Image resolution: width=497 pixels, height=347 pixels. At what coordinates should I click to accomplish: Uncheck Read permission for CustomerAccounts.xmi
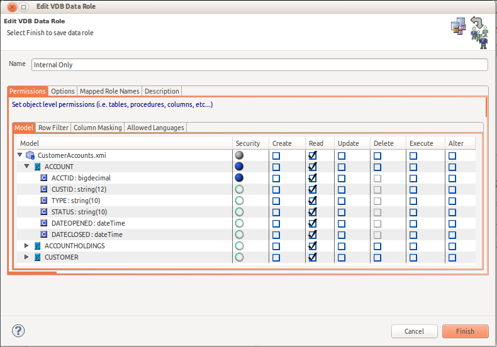[x=313, y=155]
